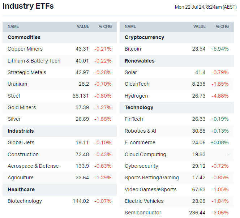Viewport: 240px width, 218px height.
Task: Select the Aerospace & Defense ETF
Action: 33,166
